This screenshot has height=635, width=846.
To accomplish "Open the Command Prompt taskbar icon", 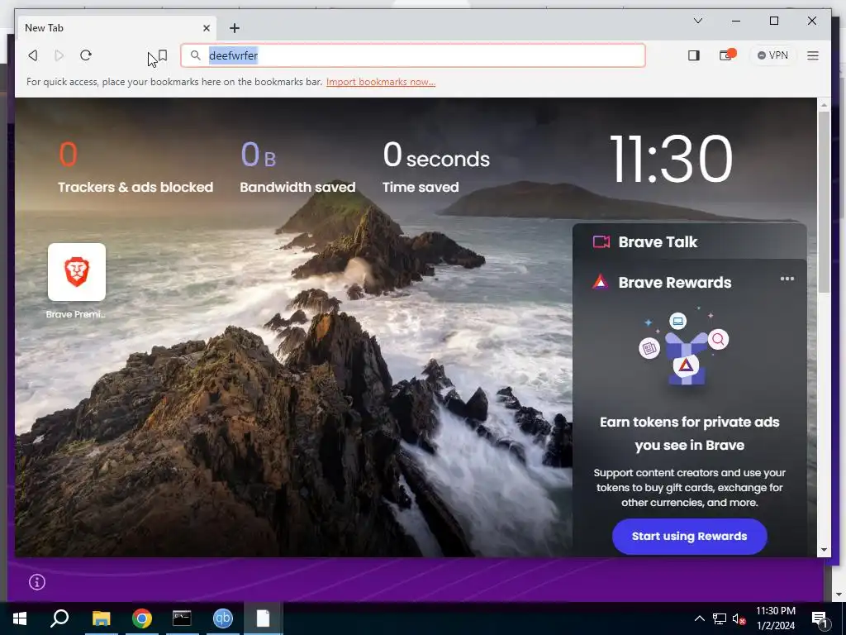I will click(182, 618).
